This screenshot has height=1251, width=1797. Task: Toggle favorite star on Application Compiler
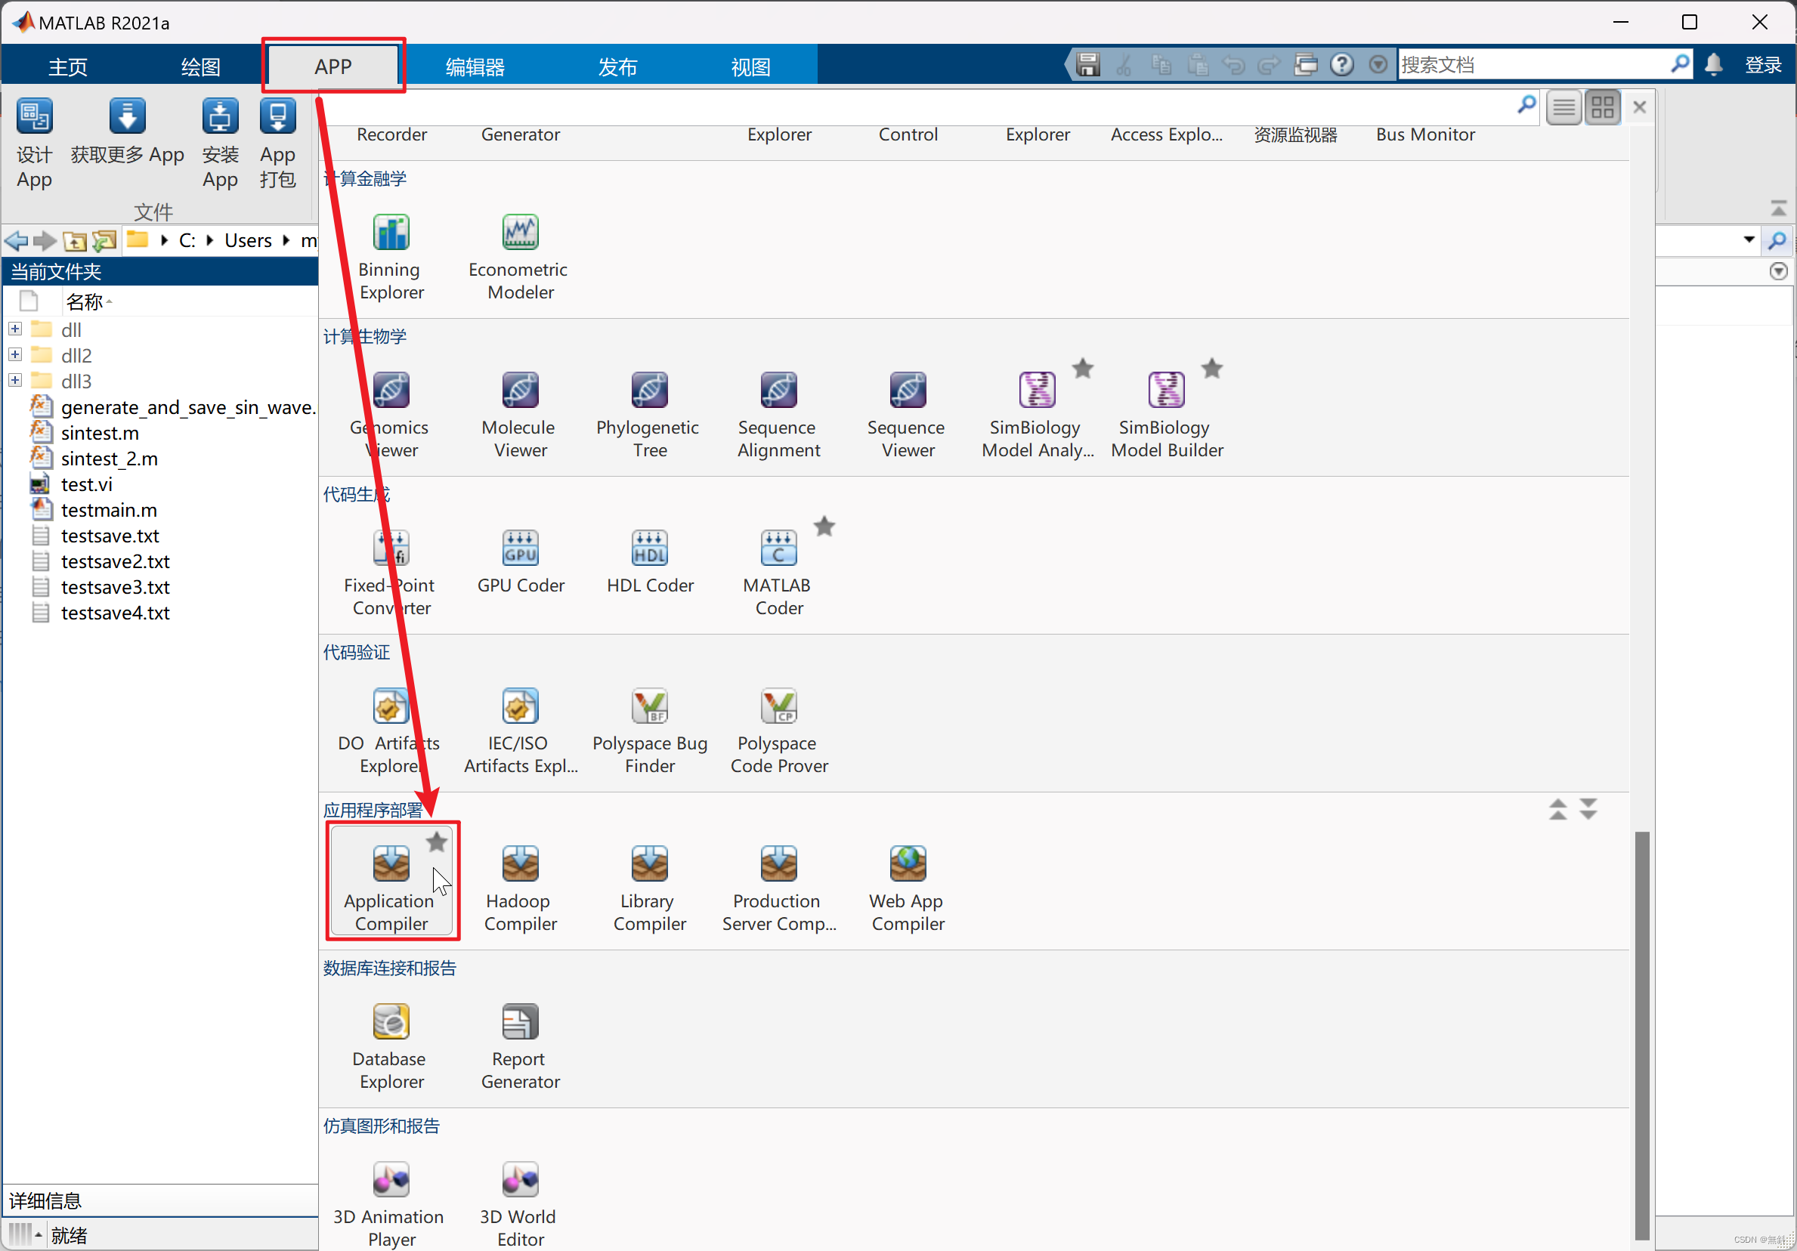point(436,842)
